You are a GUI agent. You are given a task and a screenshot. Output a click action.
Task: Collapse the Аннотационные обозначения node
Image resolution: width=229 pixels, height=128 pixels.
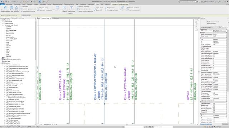[x=3, y=65]
